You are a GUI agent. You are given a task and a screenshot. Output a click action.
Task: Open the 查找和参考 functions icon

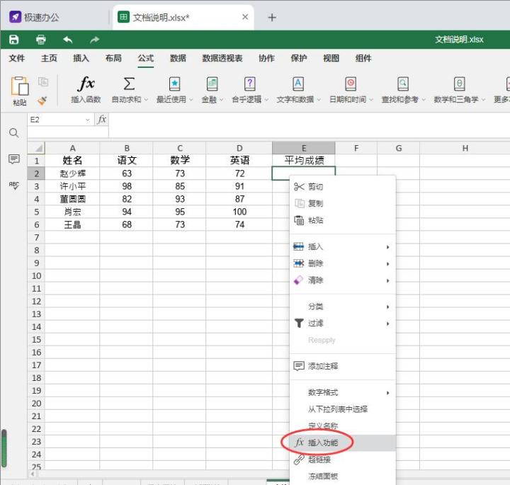(403, 84)
